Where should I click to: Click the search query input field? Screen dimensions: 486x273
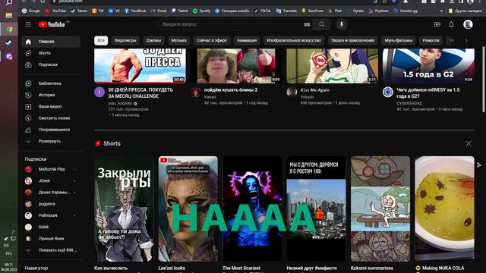231,24
